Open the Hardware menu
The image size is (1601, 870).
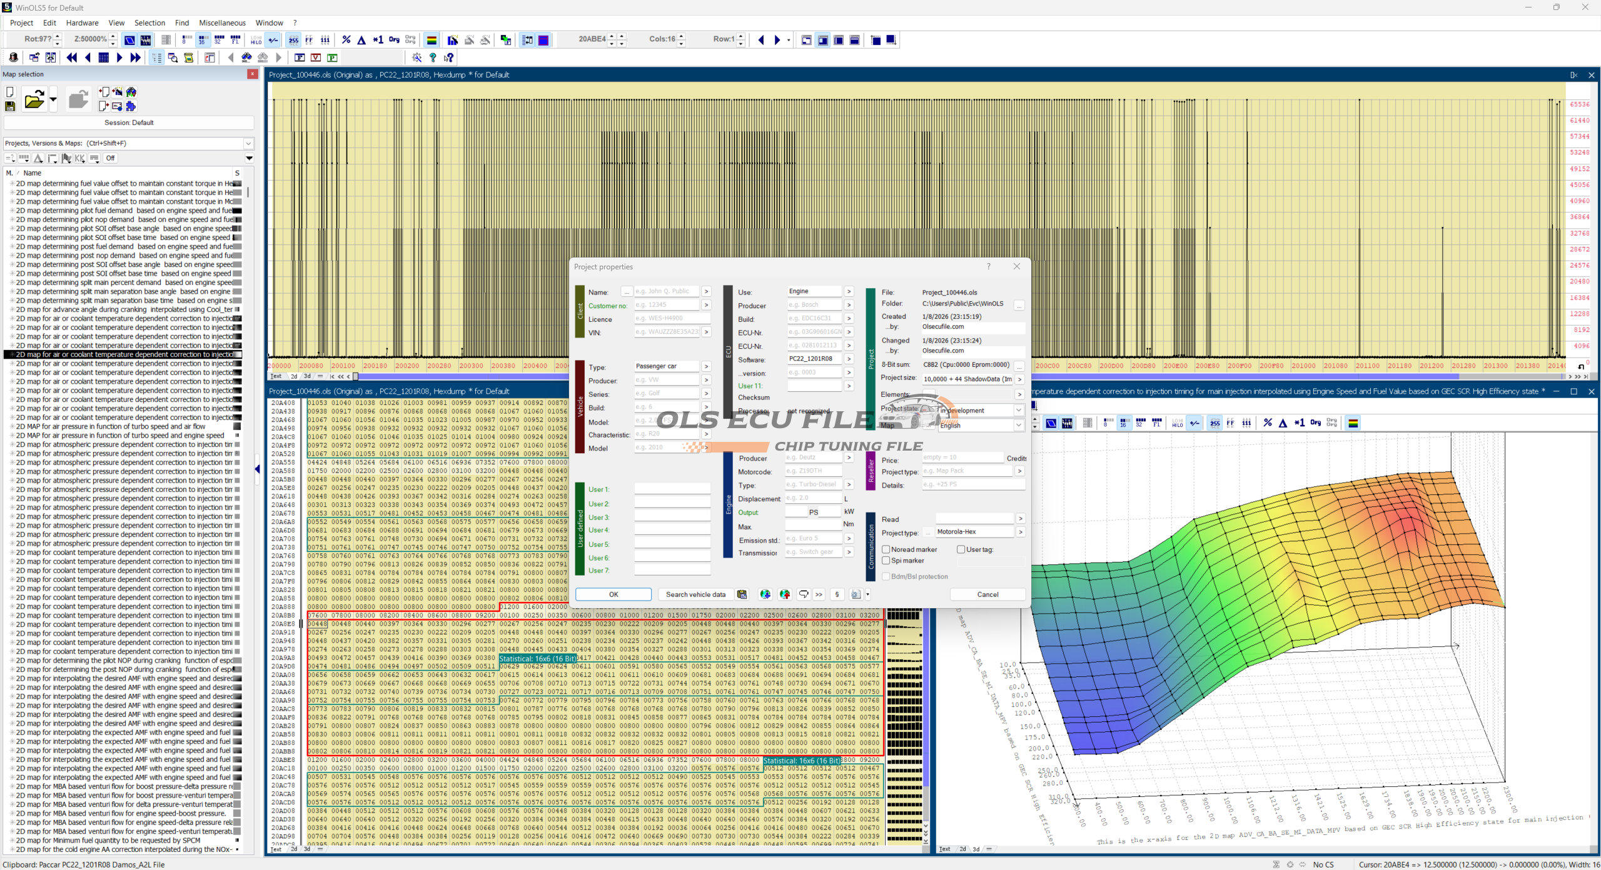(82, 23)
